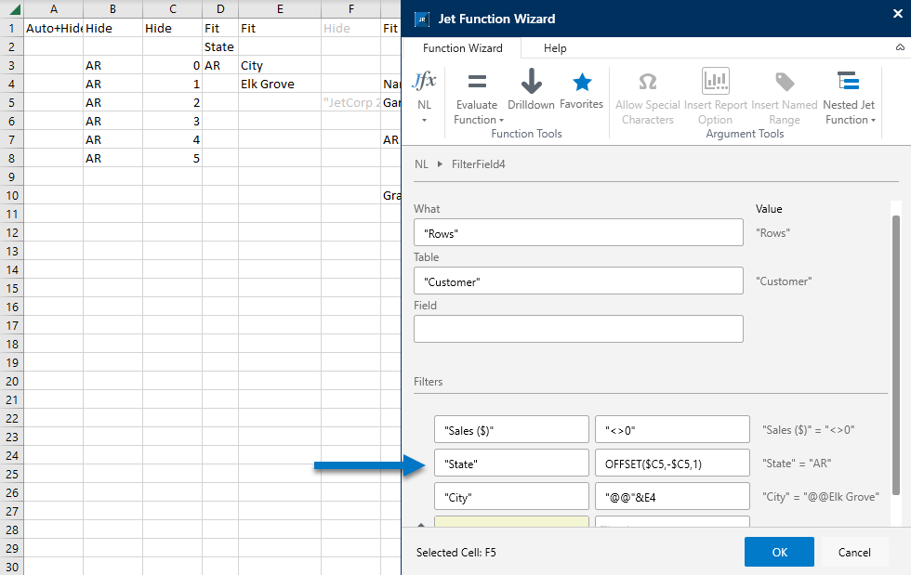Click the Drilldown arrow icon
The height and width of the screenshot is (575, 911).
[x=531, y=81]
